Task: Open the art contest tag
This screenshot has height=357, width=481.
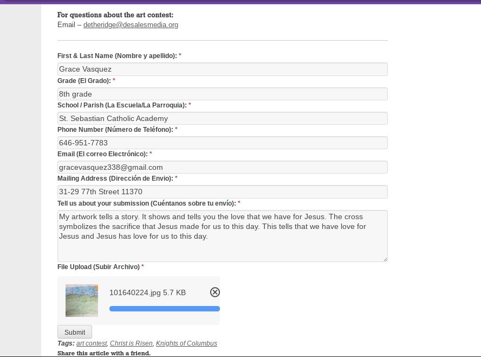Action: (x=92, y=343)
